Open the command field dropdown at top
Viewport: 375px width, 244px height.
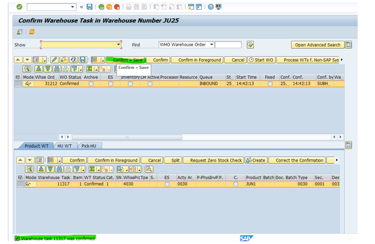coord(73,7)
